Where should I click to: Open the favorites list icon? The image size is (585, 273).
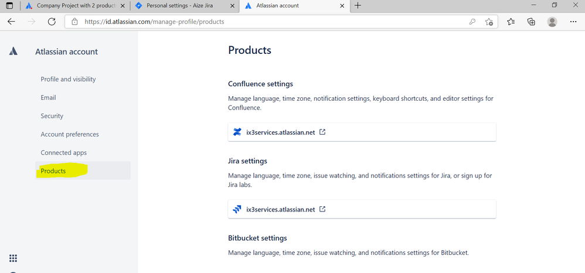point(511,22)
